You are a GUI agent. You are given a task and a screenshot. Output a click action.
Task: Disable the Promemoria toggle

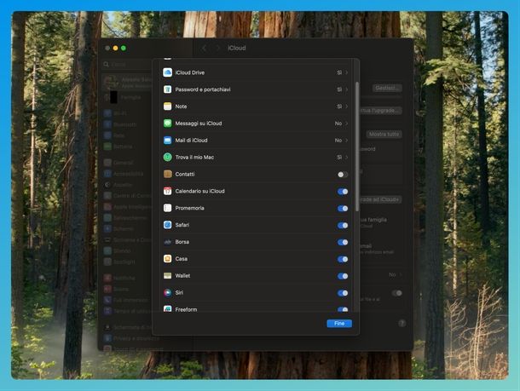pyautogui.click(x=343, y=208)
